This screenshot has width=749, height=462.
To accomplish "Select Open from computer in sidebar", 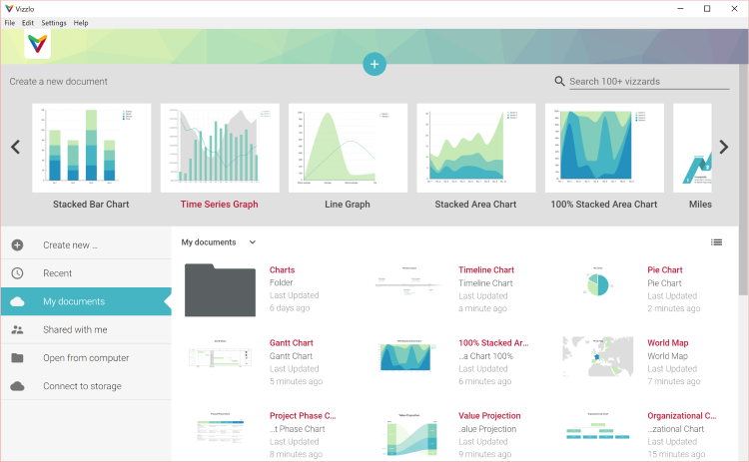I will coord(86,358).
